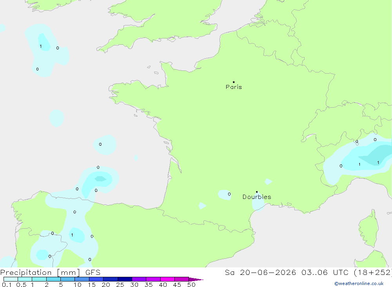
Task: Click the weatheronline.co.uk copyright link
Action: pyautogui.click(x=359, y=283)
